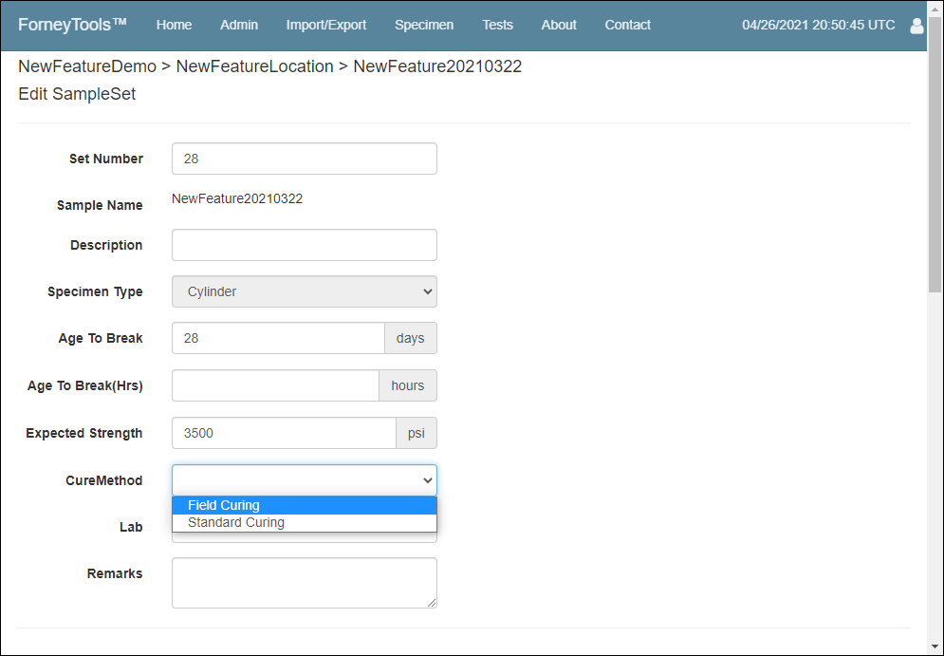Click the Remarks text area
The width and height of the screenshot is (944, 656).
click(x=305, y=583)
